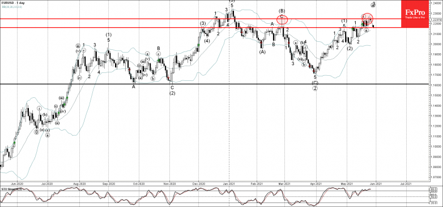Viewport: 443px width, 207px height.
Task: Click the Oct-2020 date axis label
Action: 138,184
